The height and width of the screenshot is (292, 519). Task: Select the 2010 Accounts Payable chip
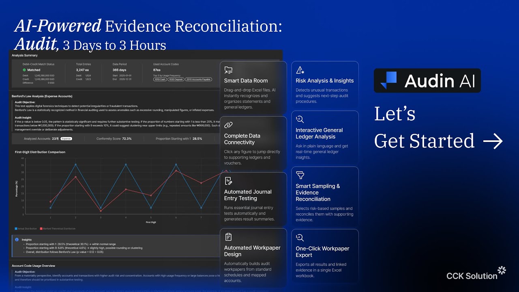[x=199, y=79]
